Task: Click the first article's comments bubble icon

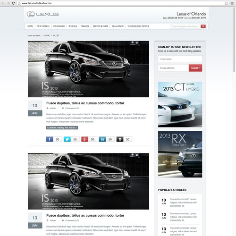Action: pos(63,108)
